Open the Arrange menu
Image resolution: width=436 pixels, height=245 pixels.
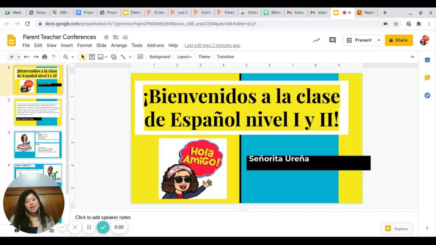coord(119,45)
